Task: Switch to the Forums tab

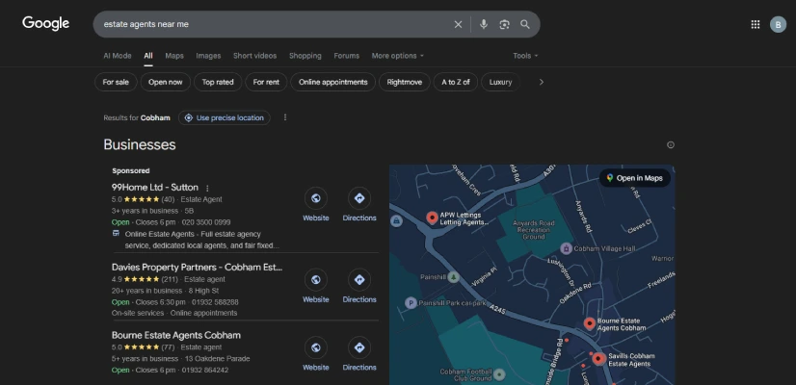Action: (346, 56)
